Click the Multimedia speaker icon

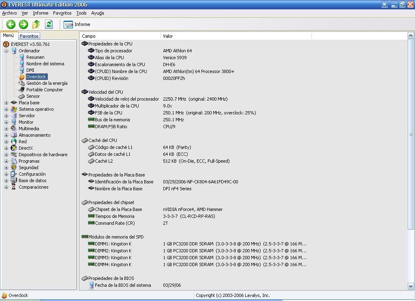click(14, 129)
